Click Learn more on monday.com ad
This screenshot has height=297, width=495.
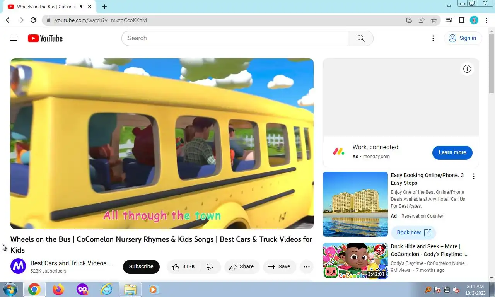point(452,152)
